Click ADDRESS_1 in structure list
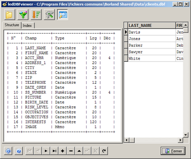The width and height of the screenshot is (191, 159). click(35, 63)
